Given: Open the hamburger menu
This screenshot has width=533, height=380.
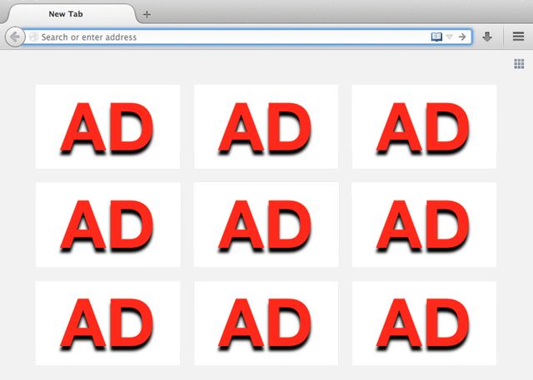Looking at the screenshot, I should [518, 37].
